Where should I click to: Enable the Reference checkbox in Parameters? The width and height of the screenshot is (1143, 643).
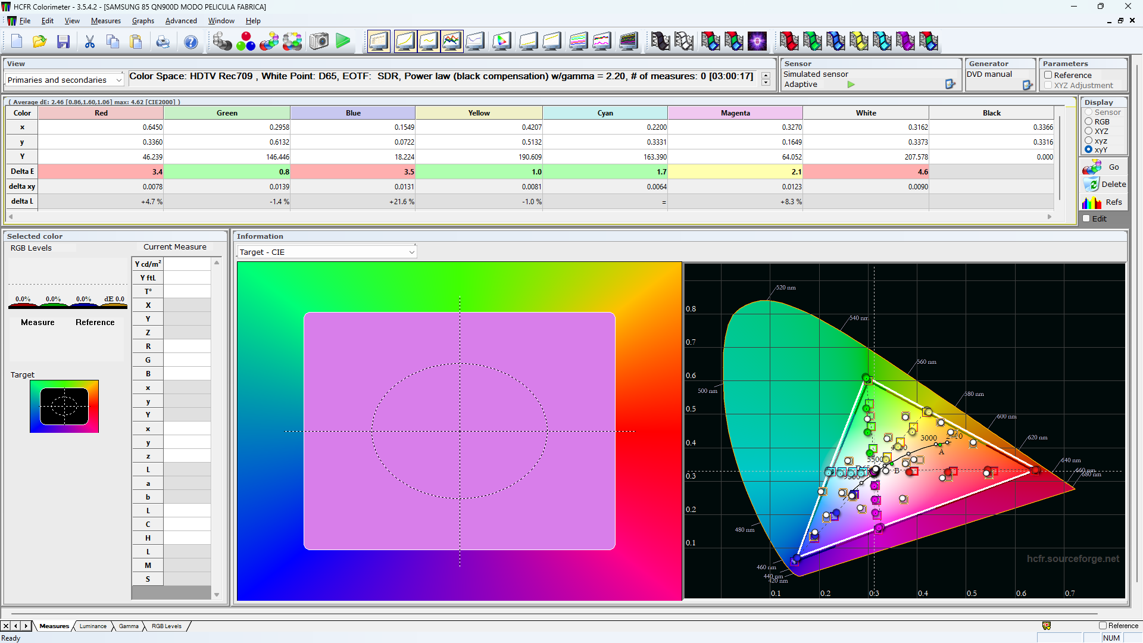1049,75
